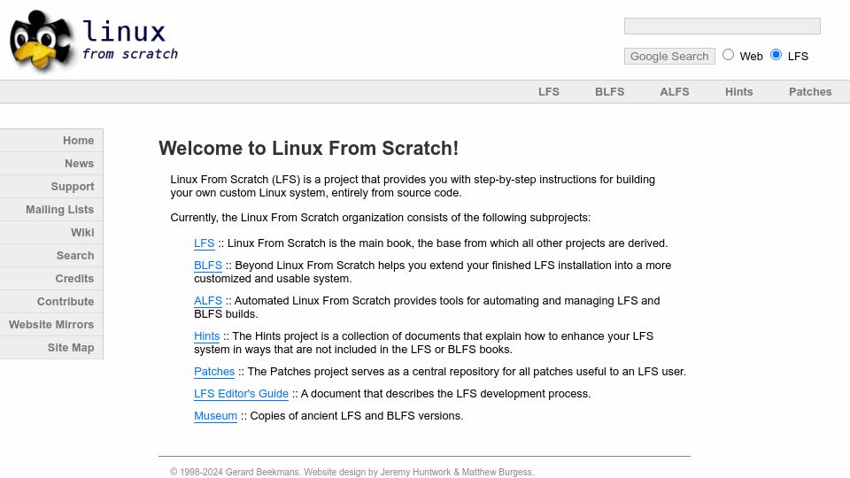Click the 'linux from scratch' logo text
Viewport: 850px width, 478px height.
tap(129, 39)
